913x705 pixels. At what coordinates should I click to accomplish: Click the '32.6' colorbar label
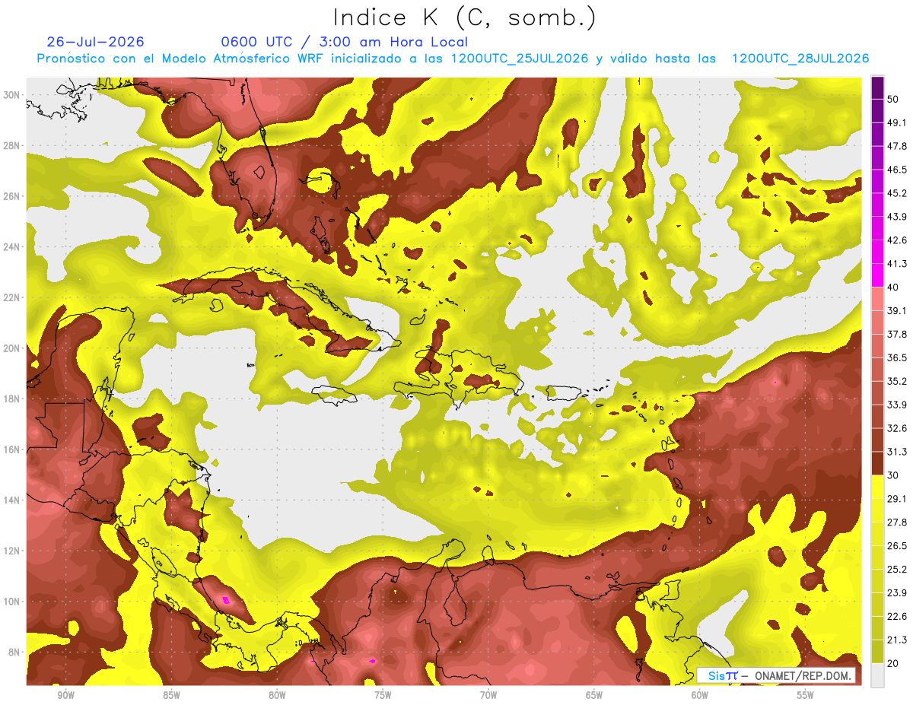pos(897,428)
